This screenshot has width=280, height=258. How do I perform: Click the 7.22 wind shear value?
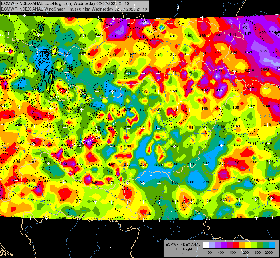tap(8, 33)
